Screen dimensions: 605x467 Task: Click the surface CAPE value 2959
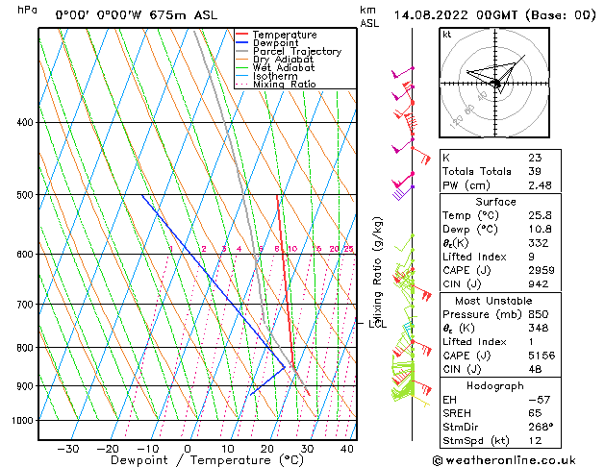pyautogui.click(x=542, y=270)
